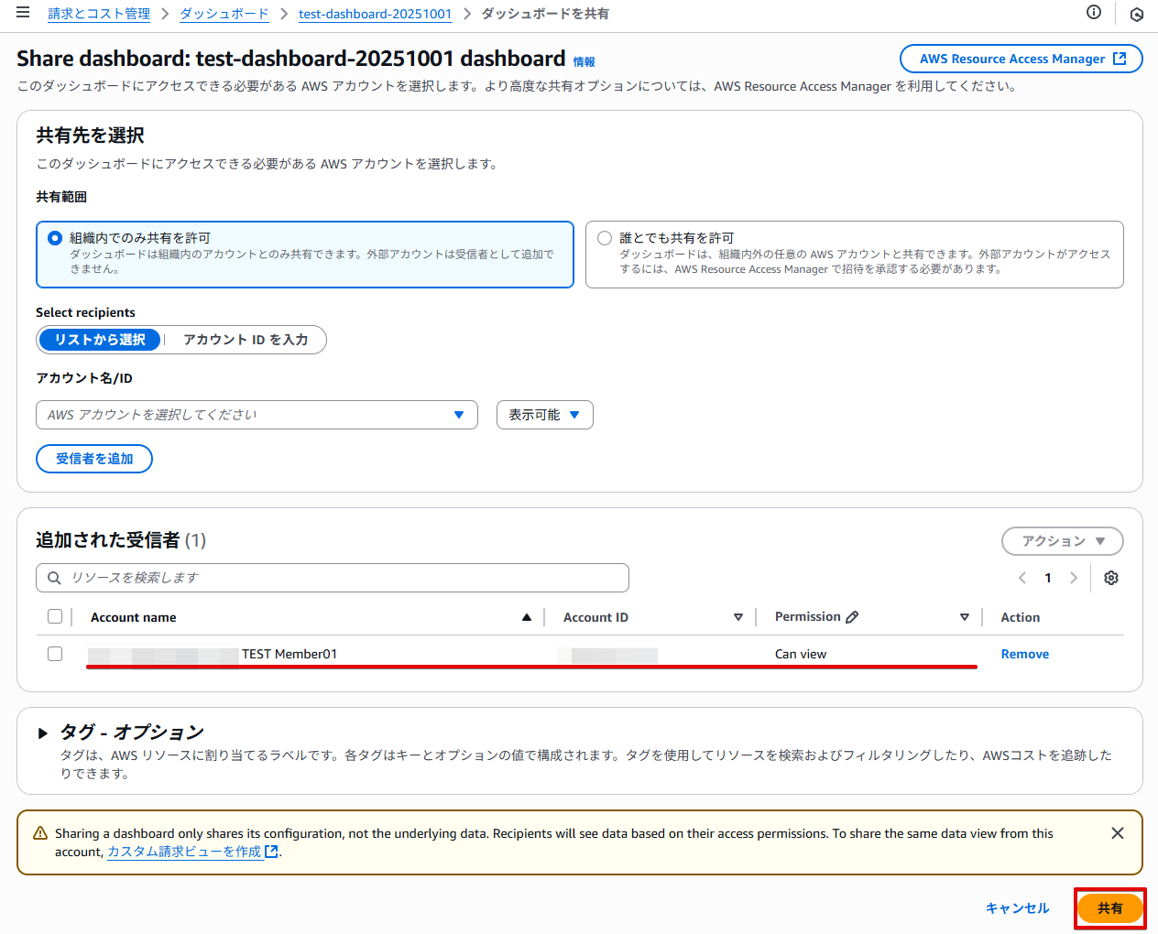1158x934 pixels.
Task: Select 誰とでも共有を許可 radio option
Action: (x=605, y=238)
